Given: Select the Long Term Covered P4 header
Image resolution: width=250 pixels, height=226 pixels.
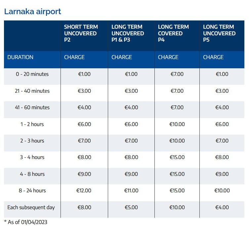Looking at the screenshot, I should tap(173, 33).
